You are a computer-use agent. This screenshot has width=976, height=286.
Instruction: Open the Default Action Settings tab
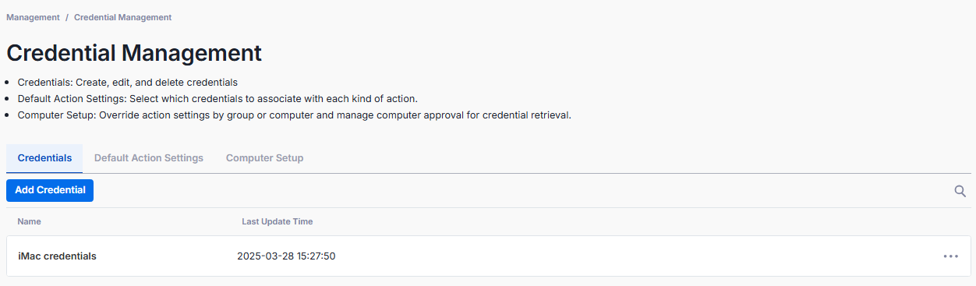click(x=149, y=158)
